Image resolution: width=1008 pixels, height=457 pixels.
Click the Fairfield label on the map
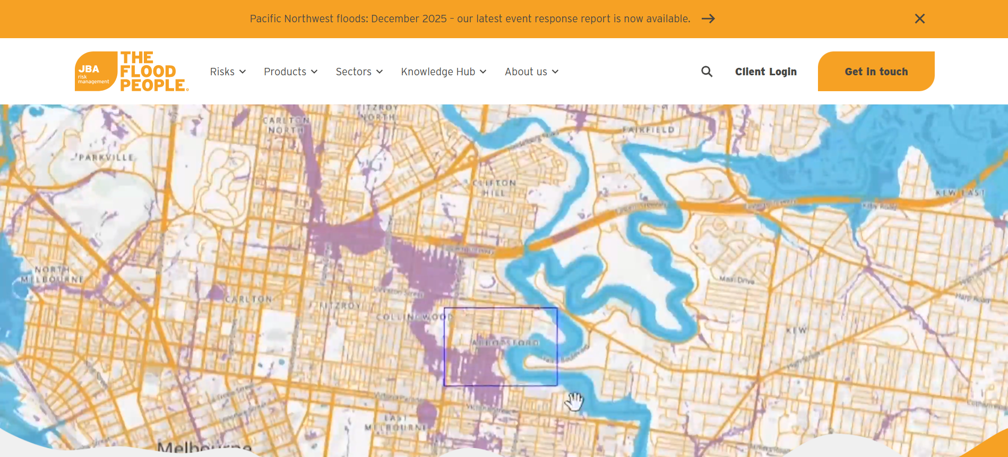(x=648, y=129)
